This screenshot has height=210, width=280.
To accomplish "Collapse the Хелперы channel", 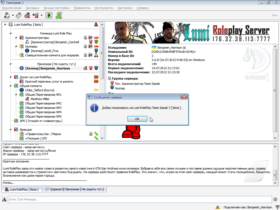I will click(x=16, y=46).
